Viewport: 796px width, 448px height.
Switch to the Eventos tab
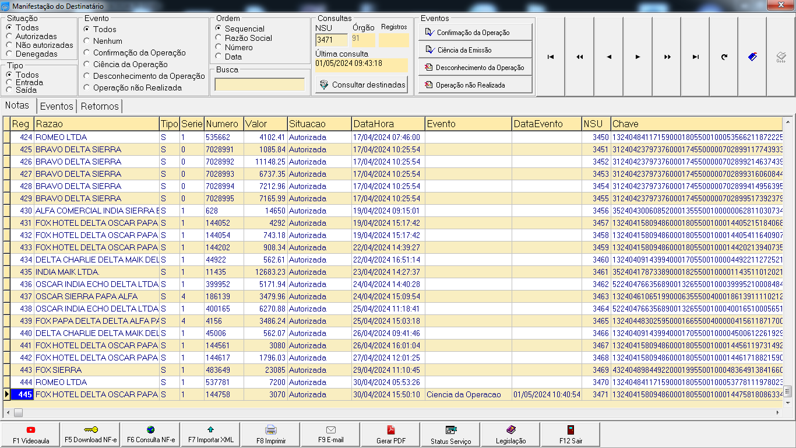57,106
